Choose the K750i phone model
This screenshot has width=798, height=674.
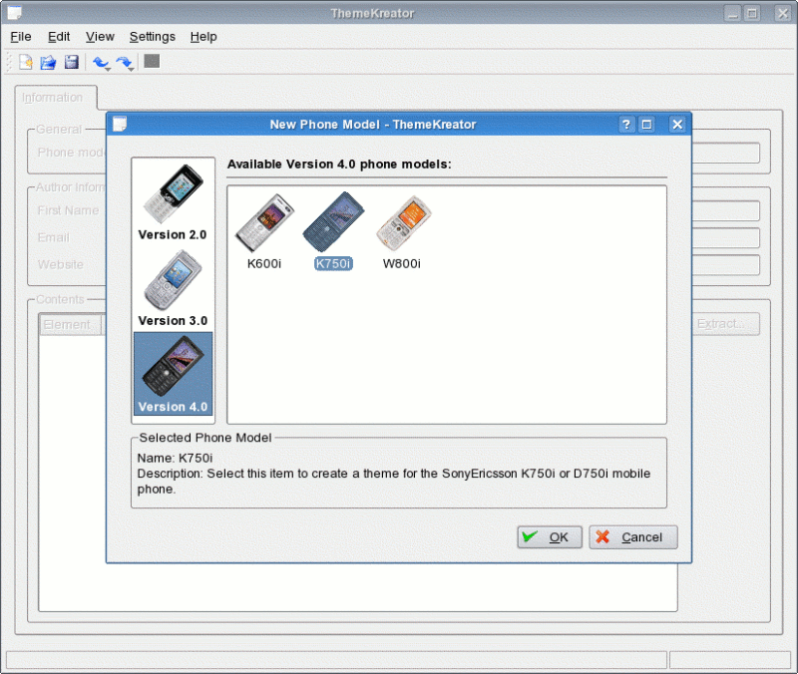point(333,231)
